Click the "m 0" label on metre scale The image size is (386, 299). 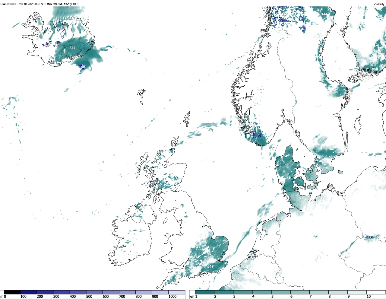pos(3,297)
